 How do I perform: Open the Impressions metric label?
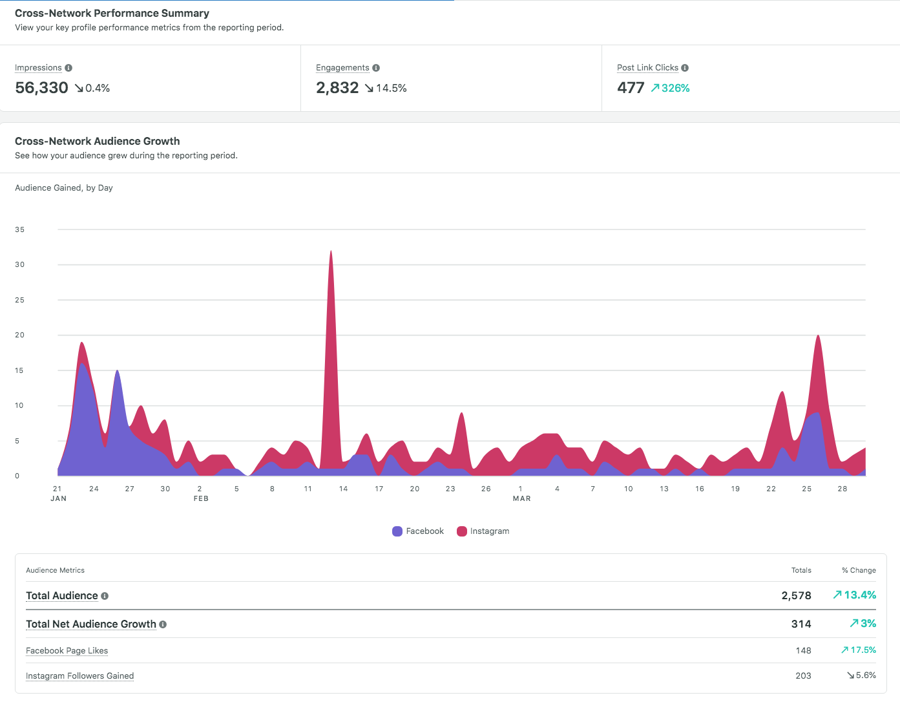coord(38,68)
